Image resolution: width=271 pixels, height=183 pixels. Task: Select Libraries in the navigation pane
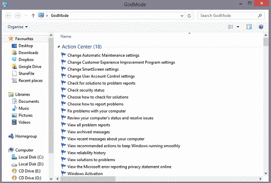coord(22,95)
